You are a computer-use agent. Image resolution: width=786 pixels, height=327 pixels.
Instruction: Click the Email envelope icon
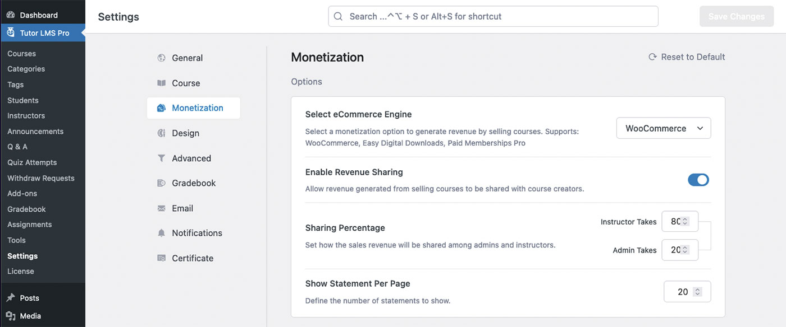point(162,208)
